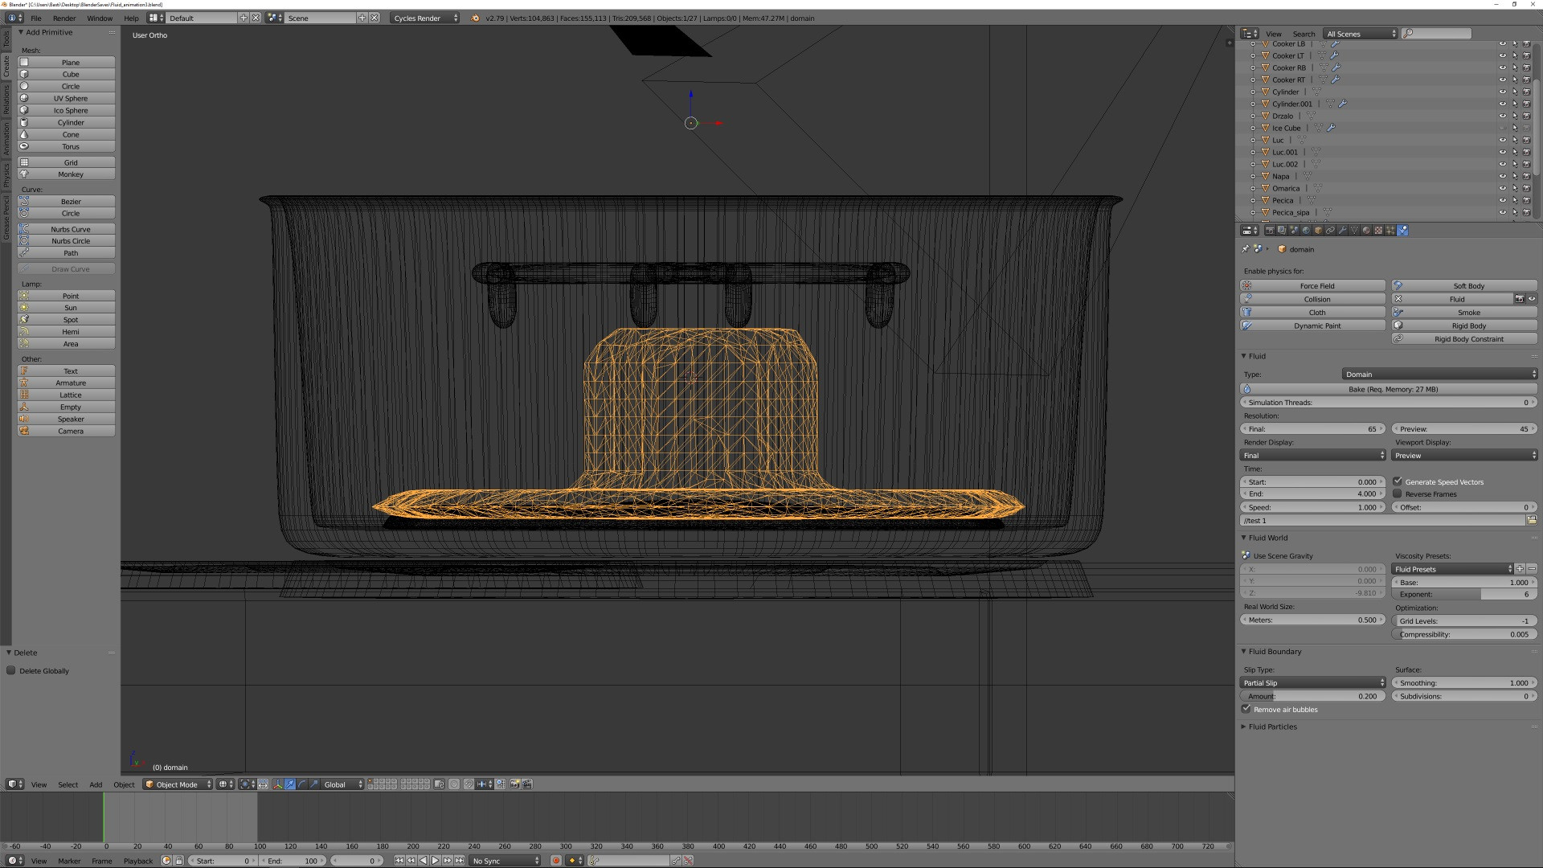This screenshot has width=1543, height=868.
Task: Click Bake (Req. Memory: 27 MB) button
Action: [x=1389, y=389]
